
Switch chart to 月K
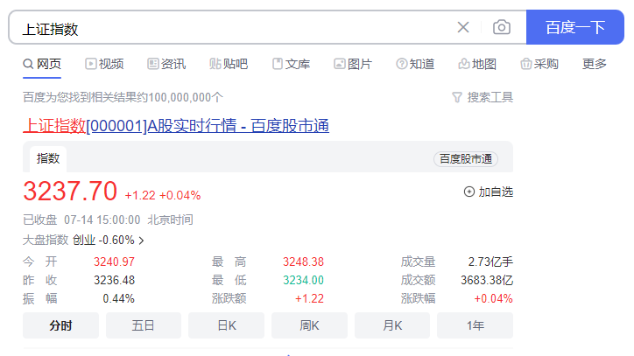(x=392, y=325)
